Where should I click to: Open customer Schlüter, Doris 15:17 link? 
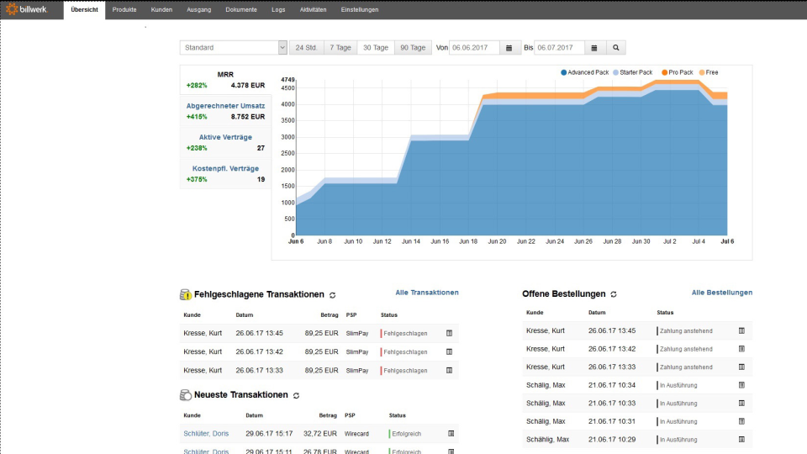(x=206, y=434)
